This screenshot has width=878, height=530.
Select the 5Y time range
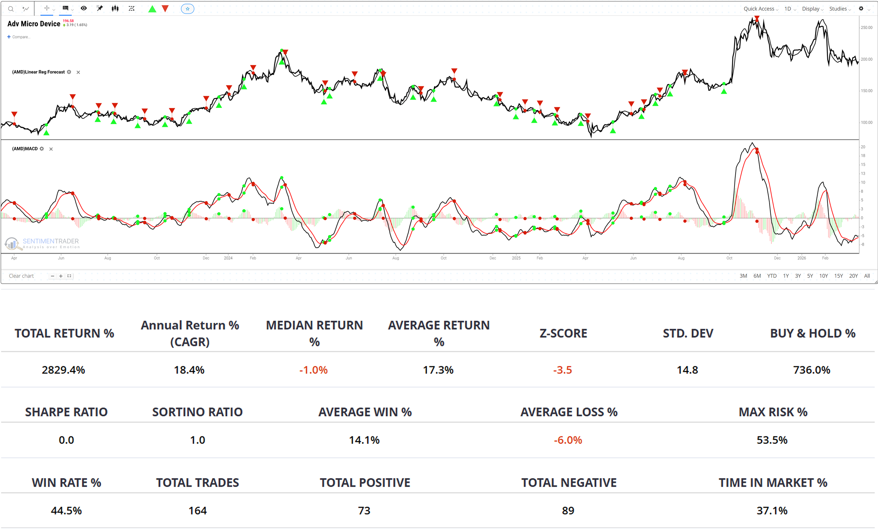point(810,276)
